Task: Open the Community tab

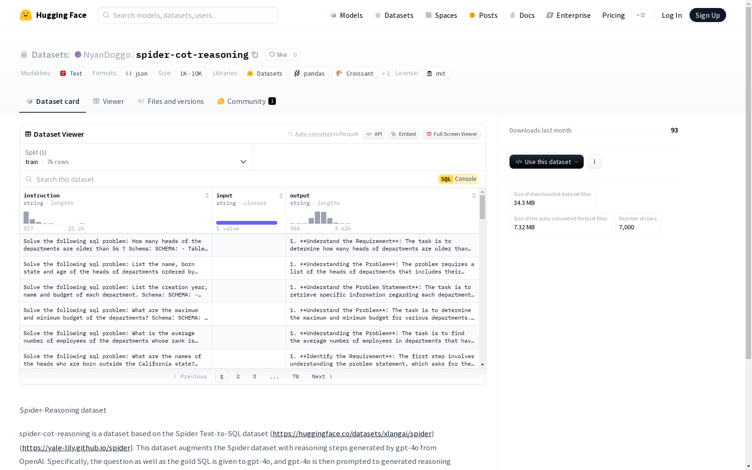Action: (x=247, y=102)
